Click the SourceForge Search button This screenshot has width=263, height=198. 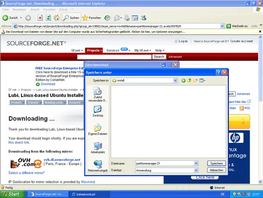[x=159, y=57]
